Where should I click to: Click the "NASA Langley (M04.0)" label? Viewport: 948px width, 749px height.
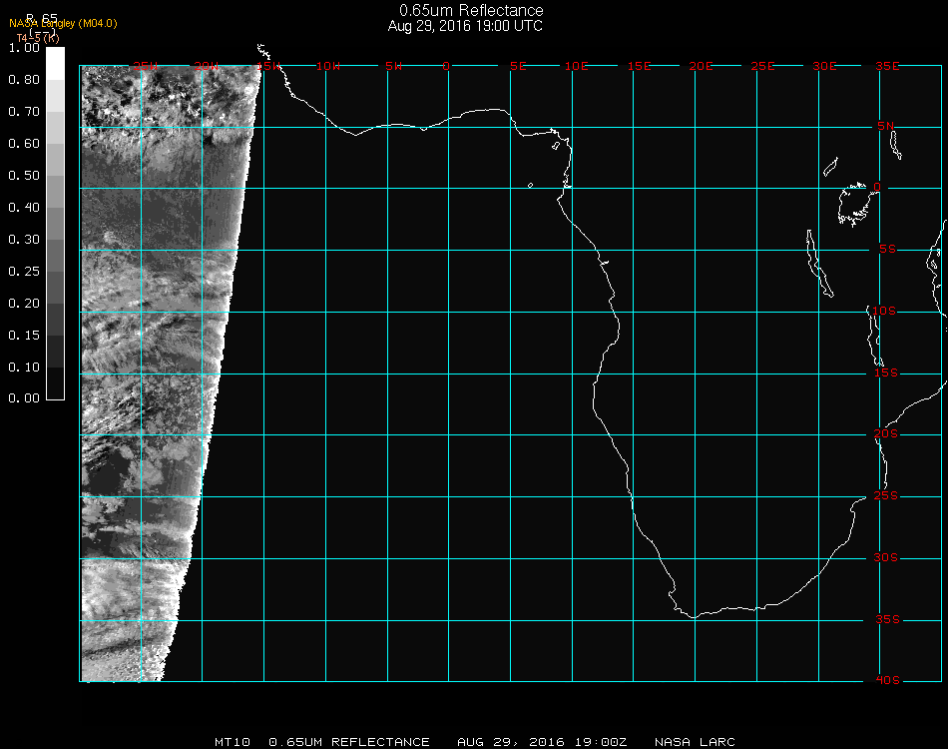63,24
